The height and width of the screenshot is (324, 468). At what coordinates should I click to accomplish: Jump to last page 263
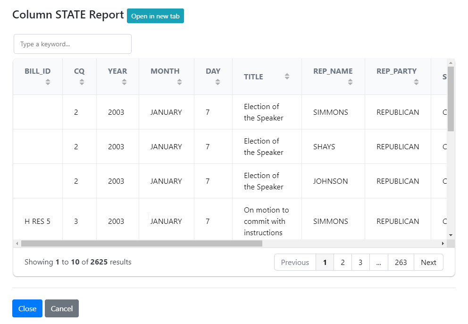coord(401,262)
